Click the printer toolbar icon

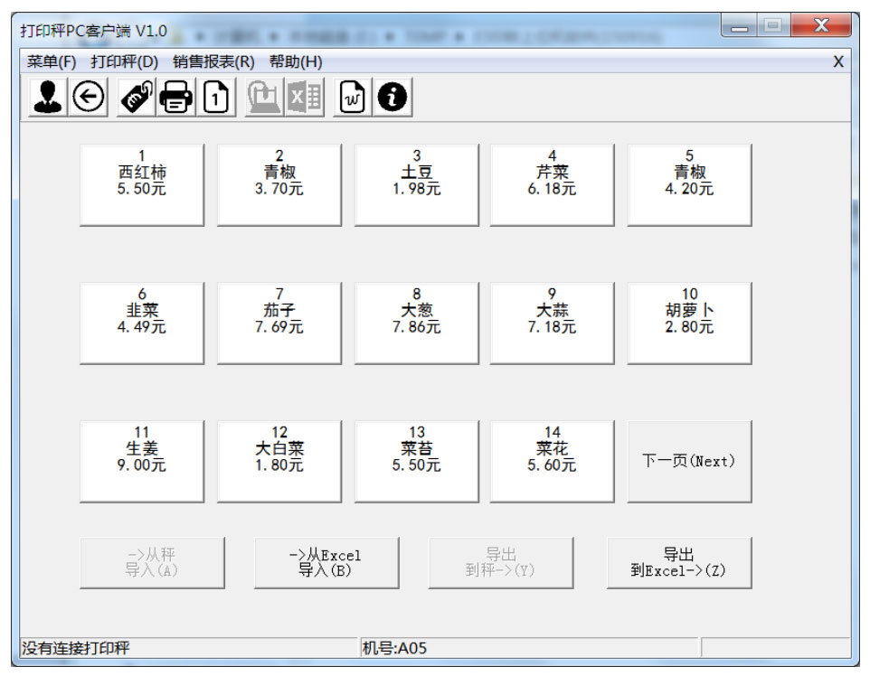click(x=175, y=97)
